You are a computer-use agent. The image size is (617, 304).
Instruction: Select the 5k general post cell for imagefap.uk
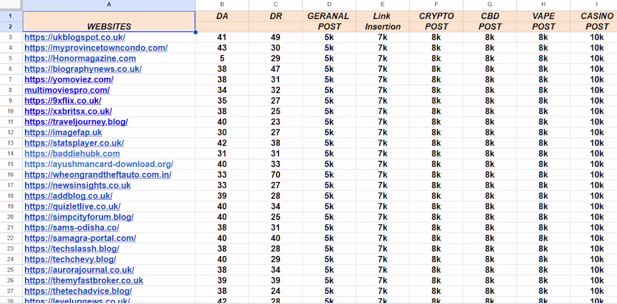coord(329,132)
